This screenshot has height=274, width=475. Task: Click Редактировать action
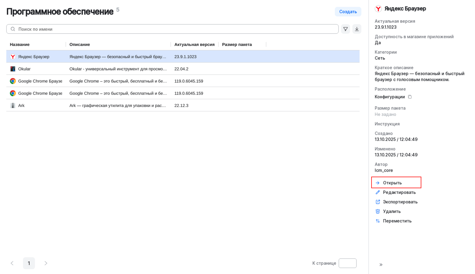[x=395, y=192]
